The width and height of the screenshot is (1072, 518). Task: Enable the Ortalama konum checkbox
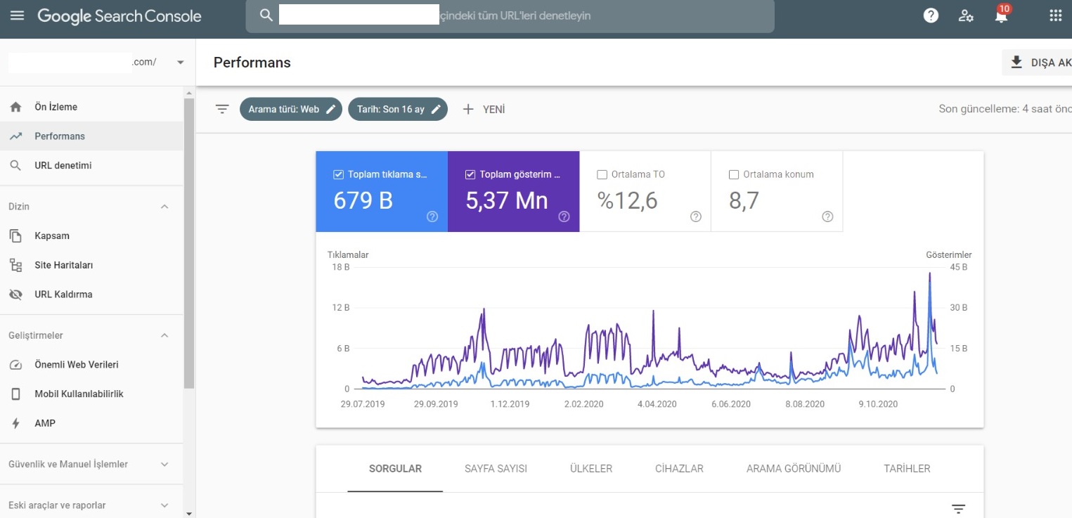(734, 174)
